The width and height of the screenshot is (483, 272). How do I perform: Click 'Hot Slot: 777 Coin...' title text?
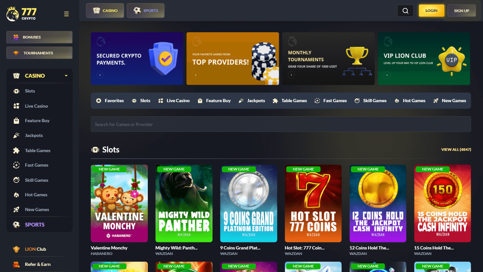(305, 248)
